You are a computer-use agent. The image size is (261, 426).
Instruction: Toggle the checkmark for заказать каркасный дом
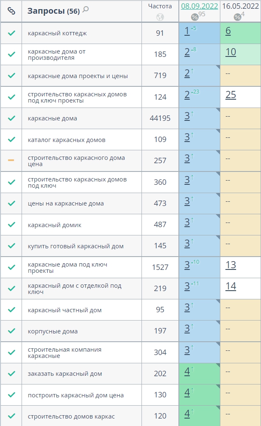(11, 374)
